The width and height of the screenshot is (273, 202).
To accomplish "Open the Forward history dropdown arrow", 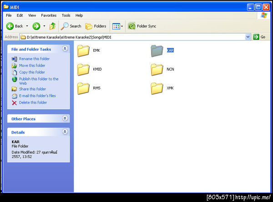I will [44, 26].
